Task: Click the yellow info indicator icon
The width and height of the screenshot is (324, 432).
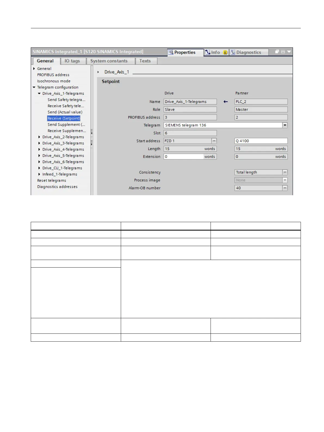Action: point(225,52)
